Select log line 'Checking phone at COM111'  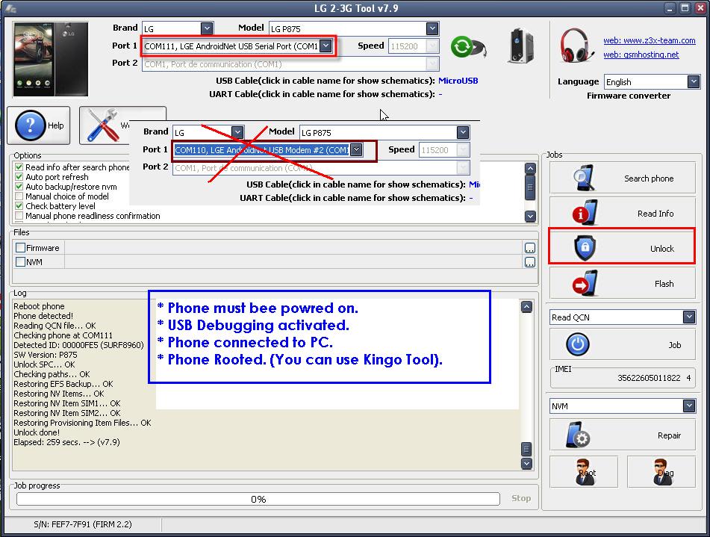pyautogui.click(x=63, y=335)
